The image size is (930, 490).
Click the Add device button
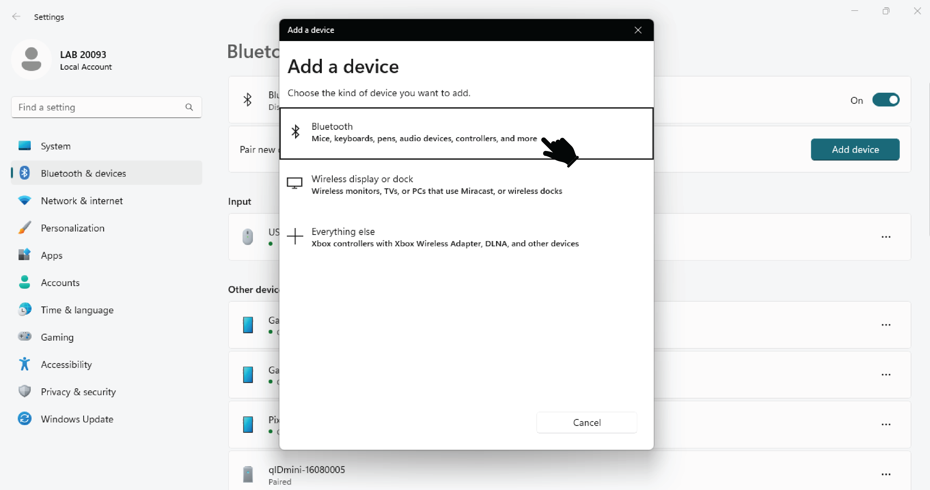click(855, 149)
